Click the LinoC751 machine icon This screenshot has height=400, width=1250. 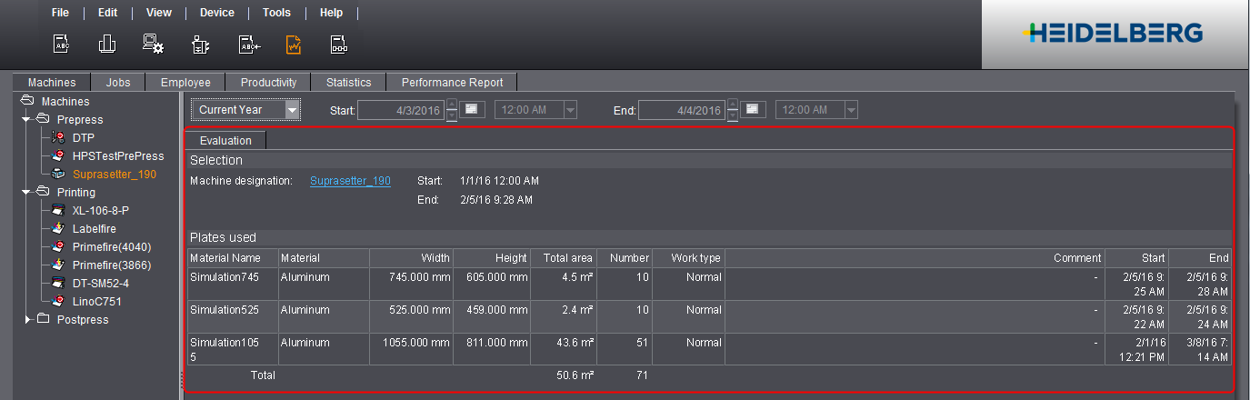[58, 301]
